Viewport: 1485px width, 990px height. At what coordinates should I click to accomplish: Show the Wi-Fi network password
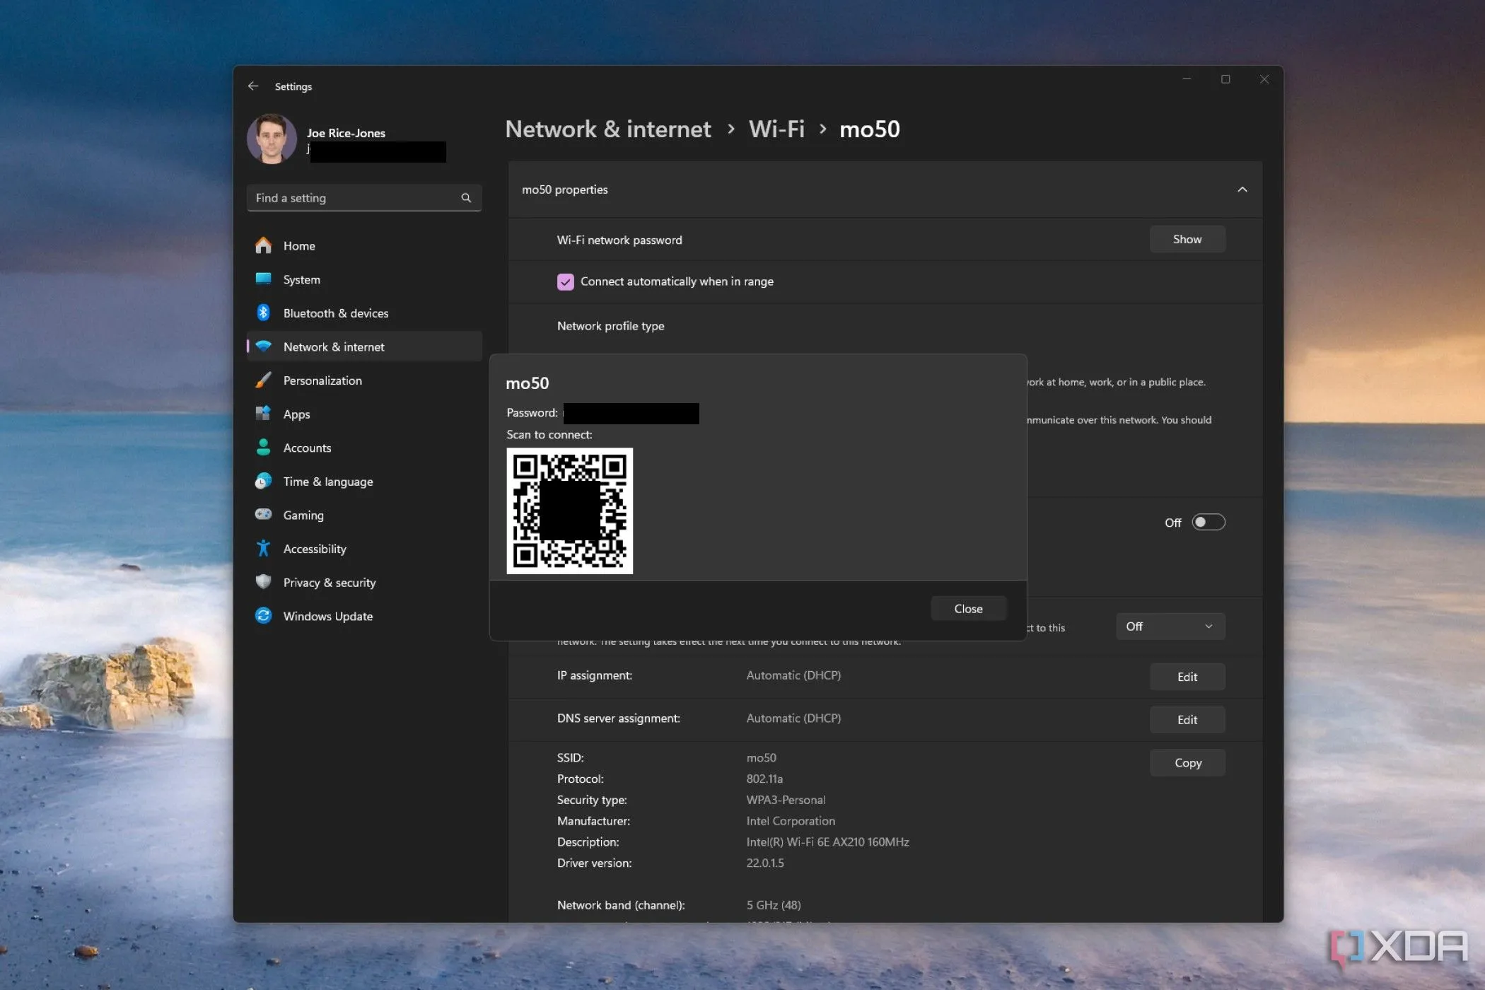click(x=1187, y=239)
